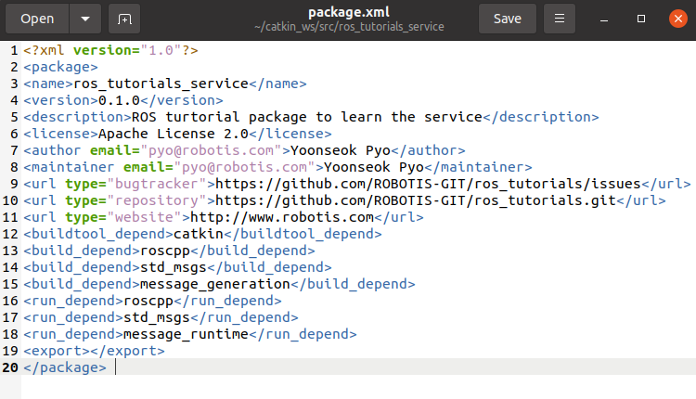Click the Save button
The width and height of the screenshot is (696, 399).
tap(508, 19)
